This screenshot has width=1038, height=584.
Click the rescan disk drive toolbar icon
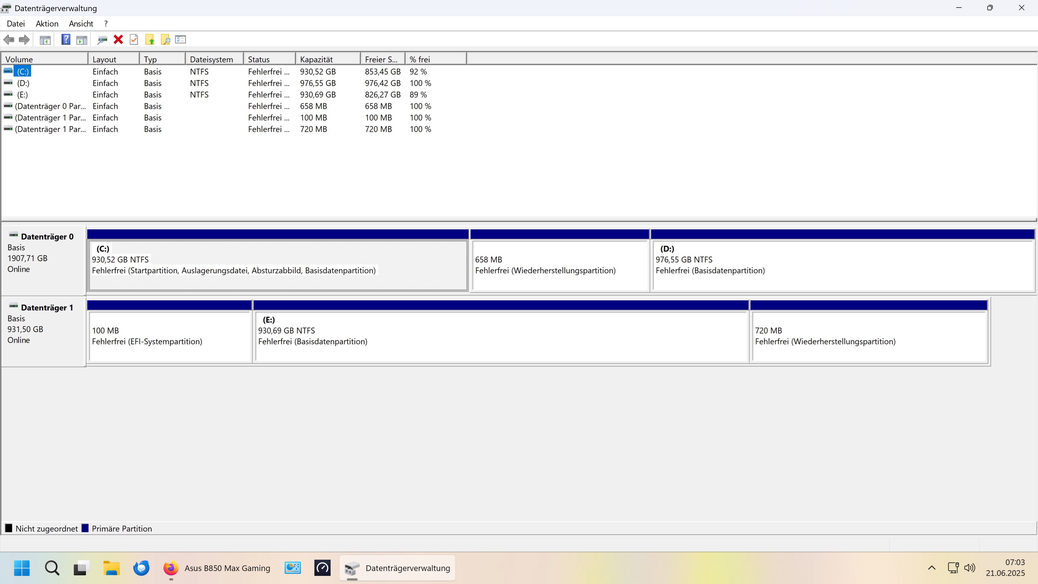coord(102,39)
